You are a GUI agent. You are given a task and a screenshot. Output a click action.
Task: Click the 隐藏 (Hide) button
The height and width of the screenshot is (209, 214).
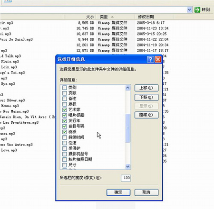click(146, 115)
